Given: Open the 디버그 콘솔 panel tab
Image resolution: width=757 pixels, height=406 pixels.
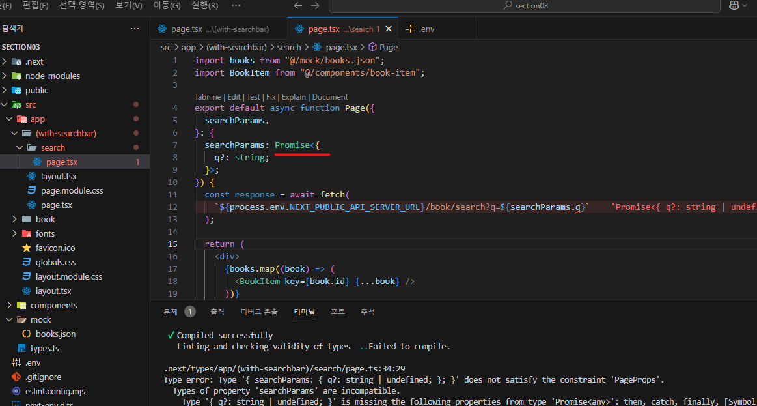Looking at the screenshot, I should tap(259, 312).
